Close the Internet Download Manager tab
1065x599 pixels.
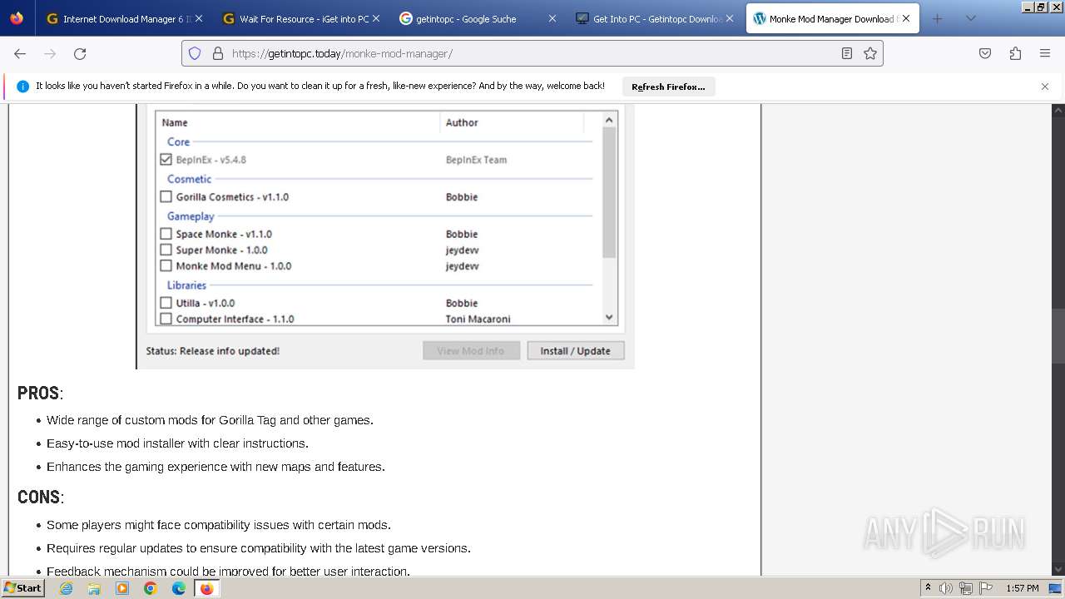[x=199, y=18]
